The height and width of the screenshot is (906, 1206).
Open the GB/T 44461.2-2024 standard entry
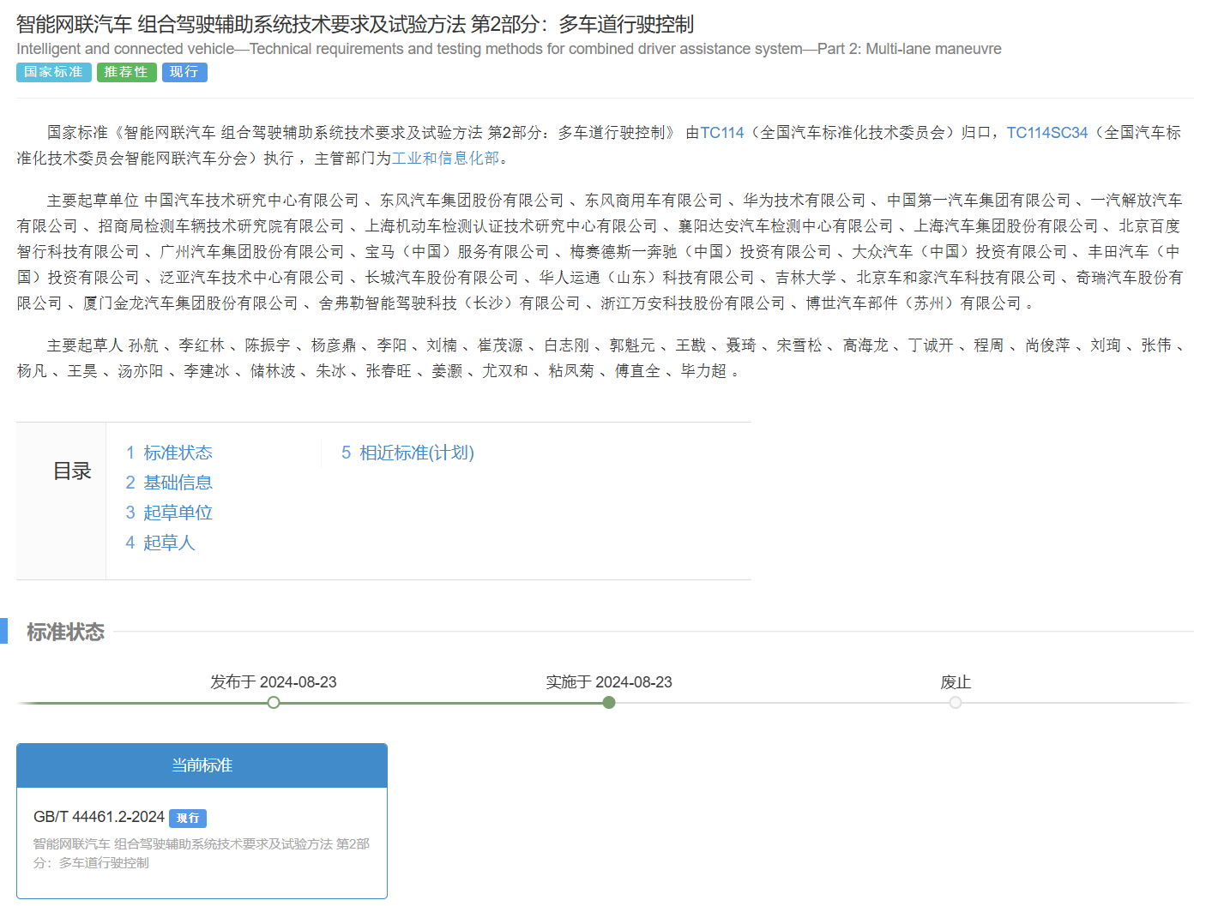(99, 817)
